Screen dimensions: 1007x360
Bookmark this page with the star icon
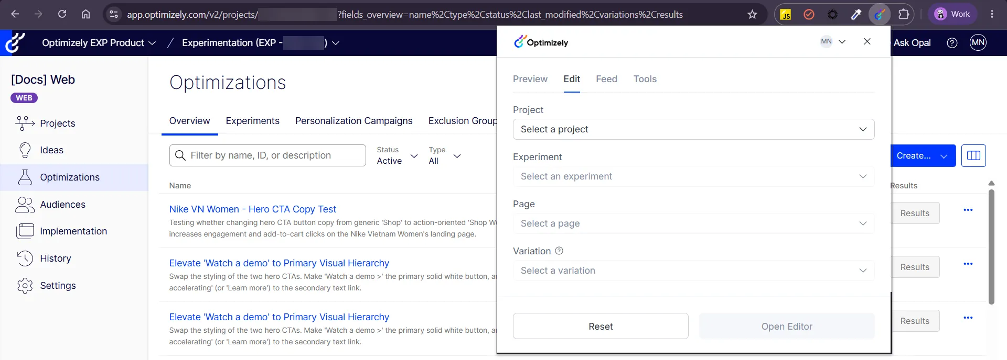pos(752,14)
